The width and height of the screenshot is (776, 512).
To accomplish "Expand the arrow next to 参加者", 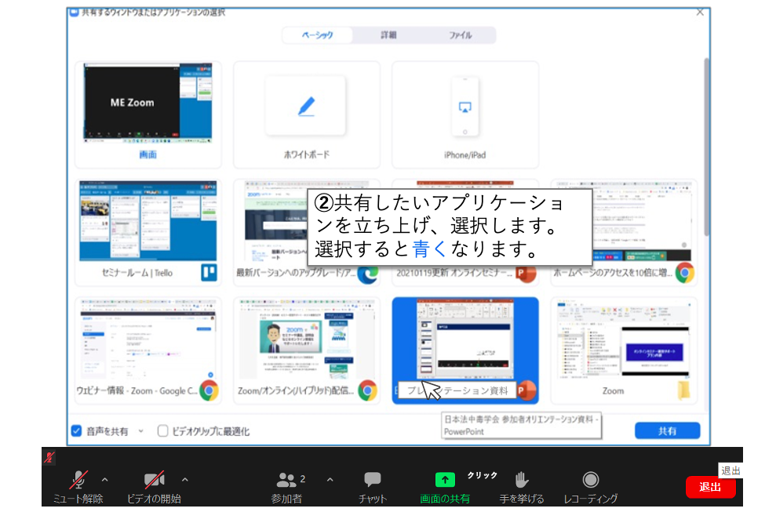I will click(330, 479).
